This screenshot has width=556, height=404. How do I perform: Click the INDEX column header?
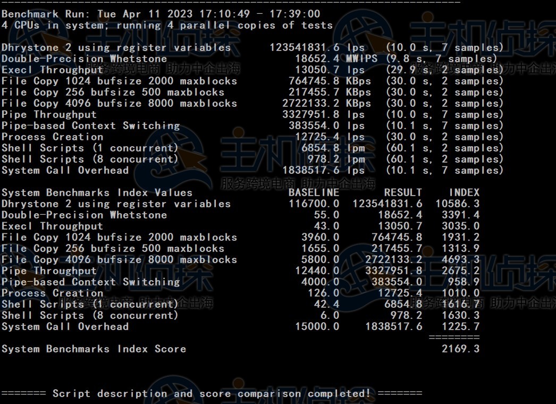[464, 192]
